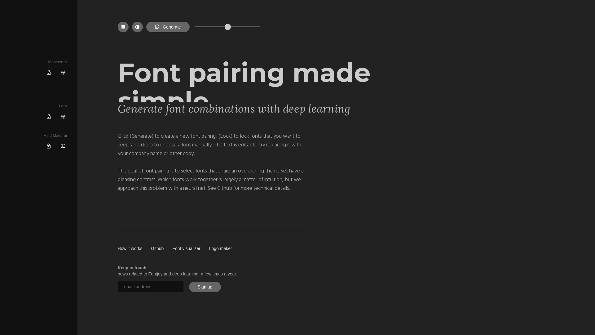
Task: Open the Logo maker
Action: (220, 248)
